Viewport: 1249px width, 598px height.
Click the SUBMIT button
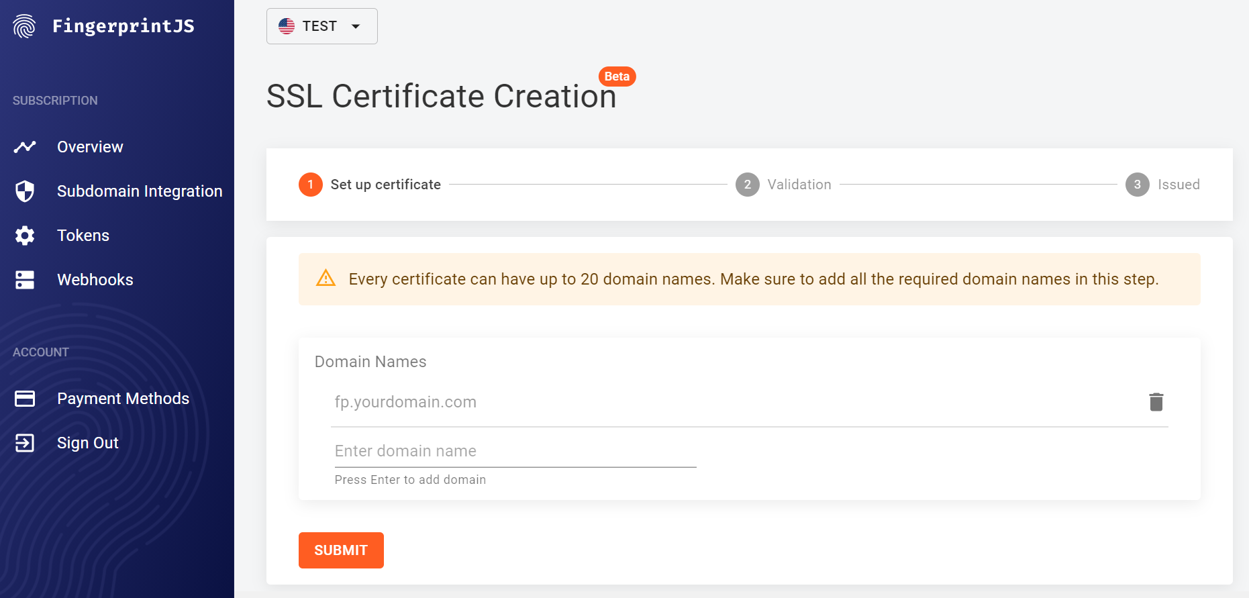click(x=341, y=550)
